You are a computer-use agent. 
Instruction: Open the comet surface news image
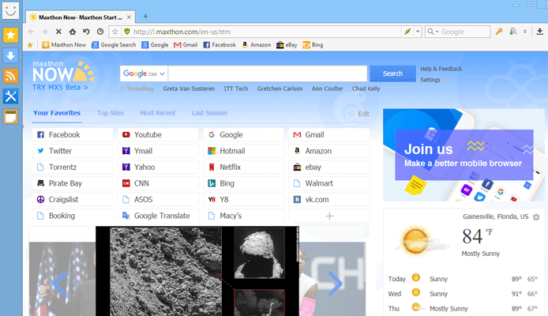(197, 271)
